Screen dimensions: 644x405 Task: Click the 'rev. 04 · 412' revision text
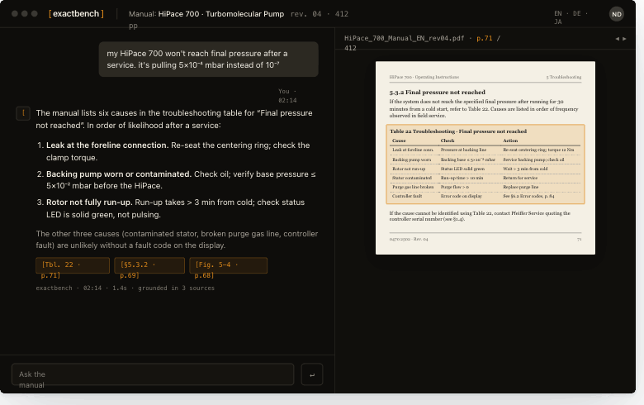tap(320, 14)
